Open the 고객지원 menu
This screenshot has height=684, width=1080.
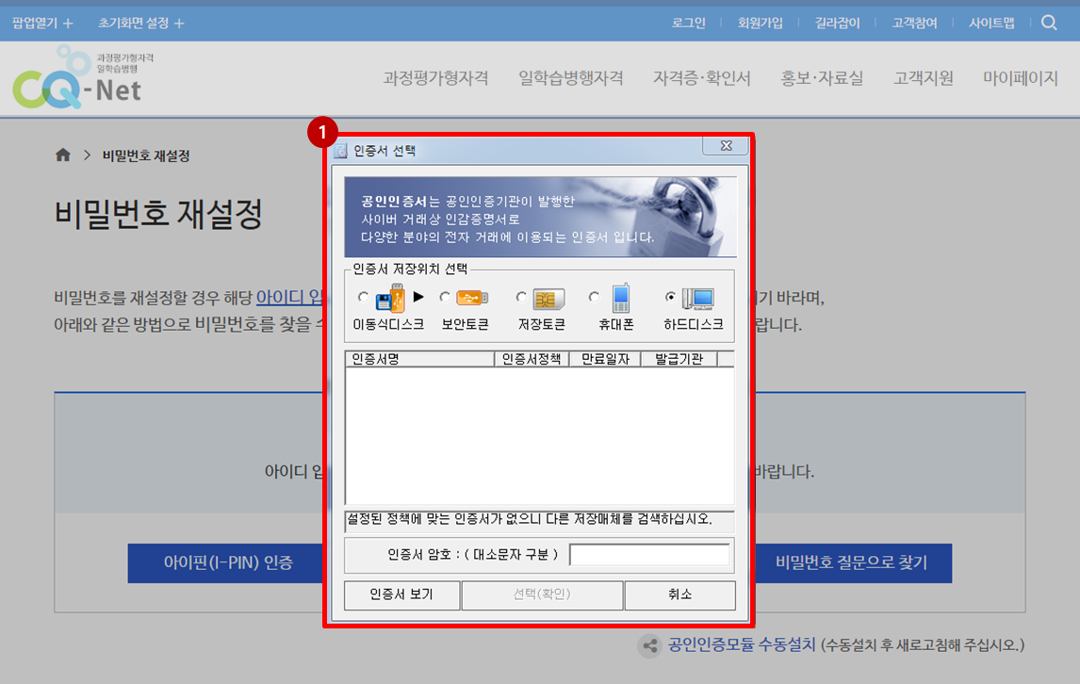tap(924, 78)
